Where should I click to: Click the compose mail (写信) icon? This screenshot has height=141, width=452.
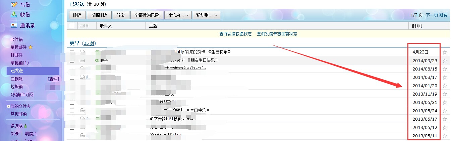(14, 4)
